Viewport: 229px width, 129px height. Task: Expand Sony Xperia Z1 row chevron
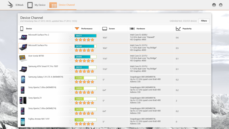[x=71, y=101]
